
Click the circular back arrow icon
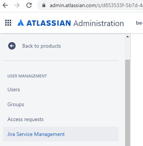[x=12, y=46]
